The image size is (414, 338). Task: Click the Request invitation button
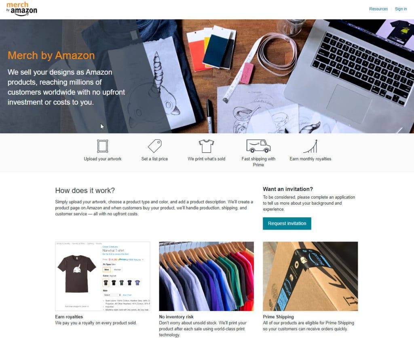click(287, 224)
